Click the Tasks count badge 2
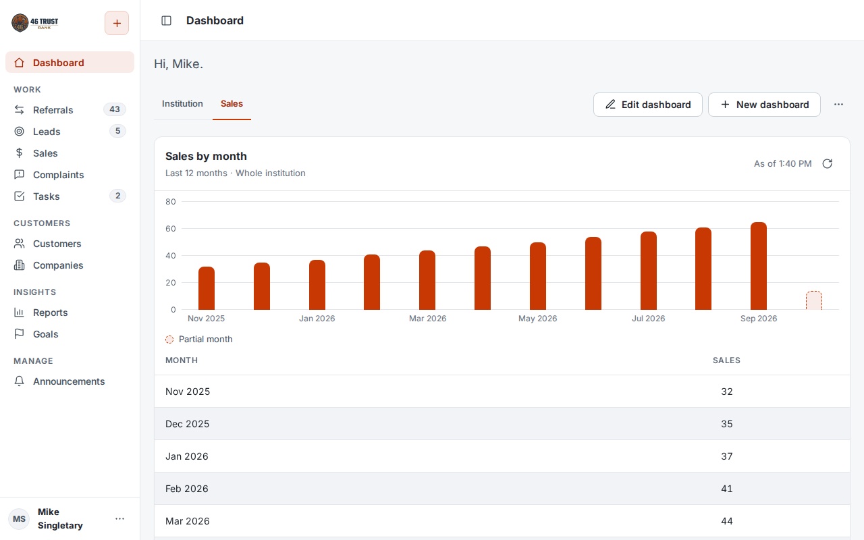 [x=117, y=196]
